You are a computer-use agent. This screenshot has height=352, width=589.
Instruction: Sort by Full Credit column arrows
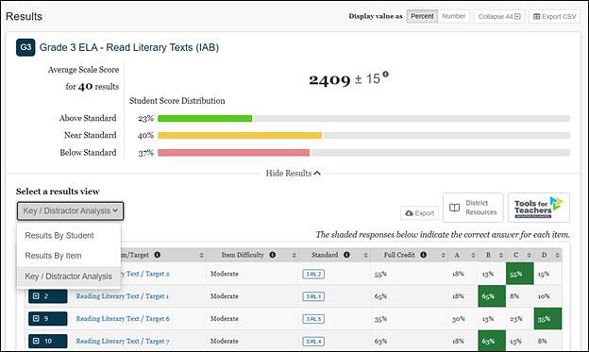[444, 255]
